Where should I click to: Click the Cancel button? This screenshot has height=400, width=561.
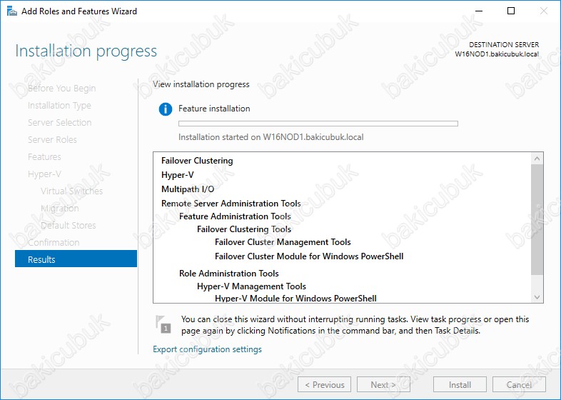[519, 384]
